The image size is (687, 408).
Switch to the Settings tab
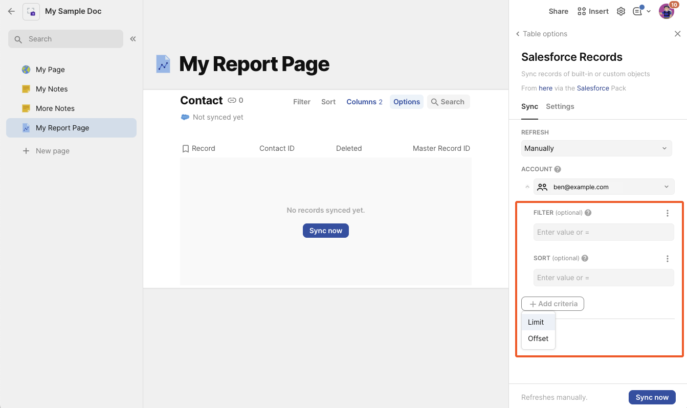tap(560, 106)
